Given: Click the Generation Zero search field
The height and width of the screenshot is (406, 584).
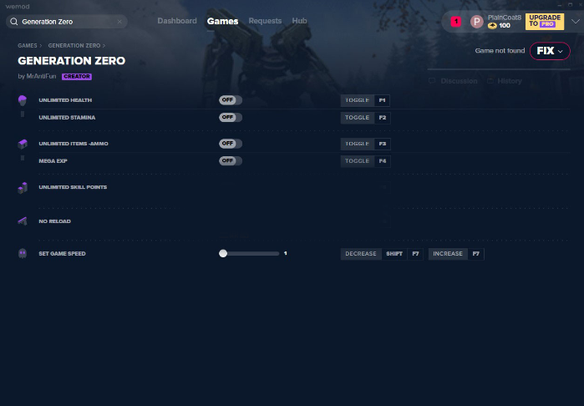Looking at the screenshot, I should (x=67, y=22).
